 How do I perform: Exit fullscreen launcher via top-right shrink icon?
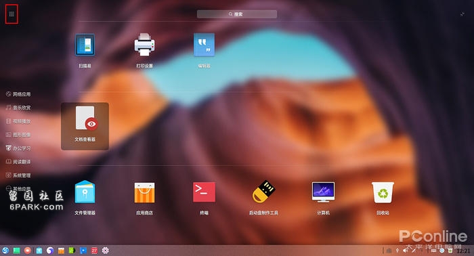[x=462, y=14]
